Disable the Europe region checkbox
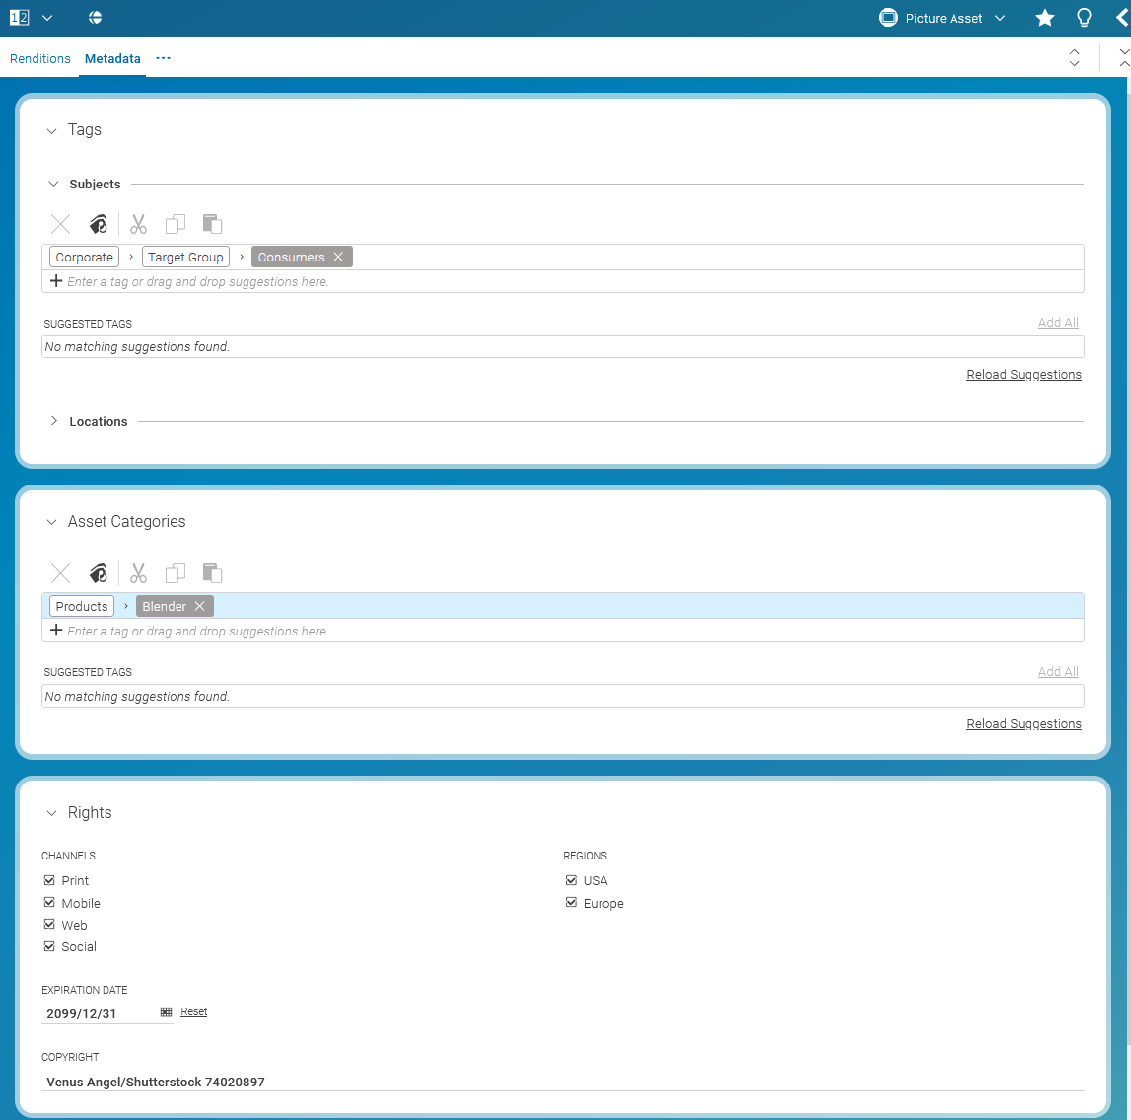The width and height of the screenshot is (1131, 1120). click(x=571, y=903)
